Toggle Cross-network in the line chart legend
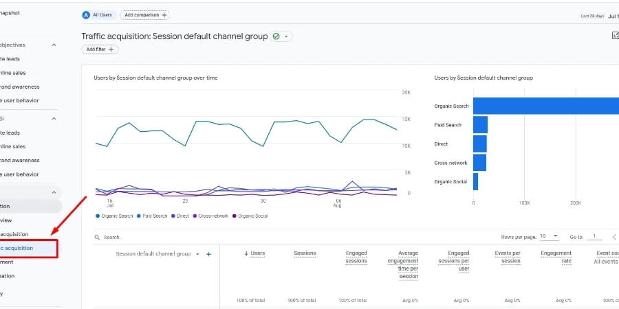This screenshot has height=309, width=619. [x=210, y=216]
